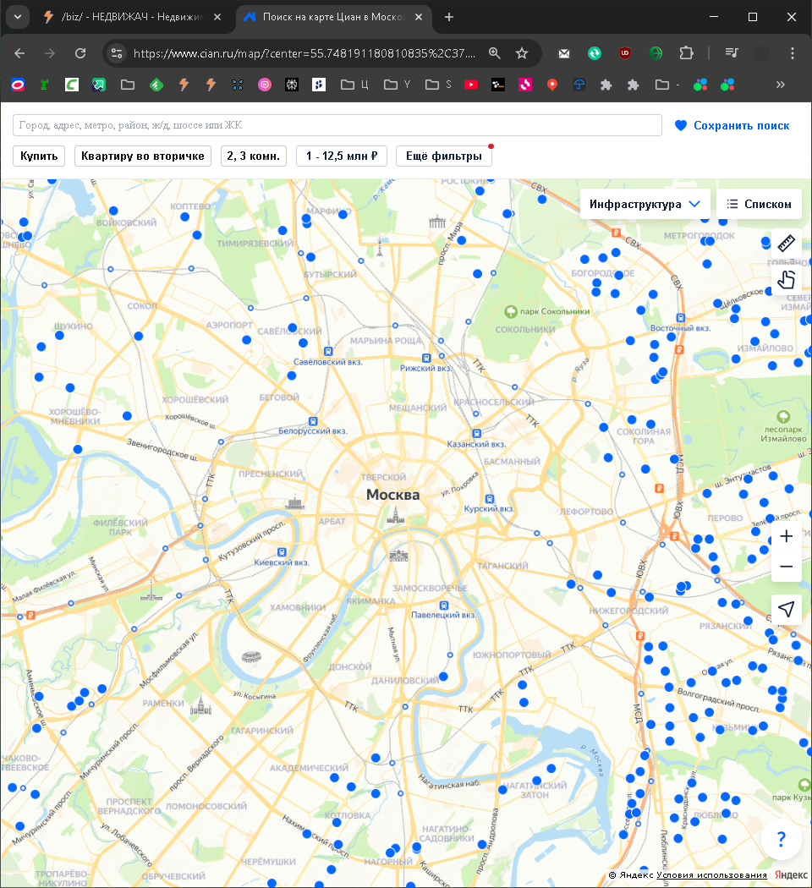Viewport: 812px width, 888px height.
Task: Expand the Инфраструктура dropdown
Action: [x=646, y=204]
